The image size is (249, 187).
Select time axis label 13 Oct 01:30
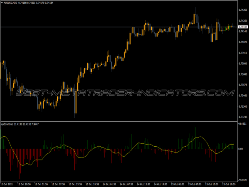click(x=41, y=184)
